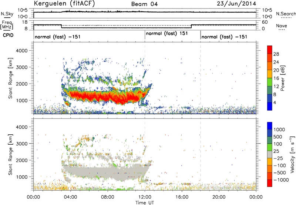Viewport: 296px width, 205px height.
Task: Click the '2000' tick of the velocity panel
Action: click(22, 160)
